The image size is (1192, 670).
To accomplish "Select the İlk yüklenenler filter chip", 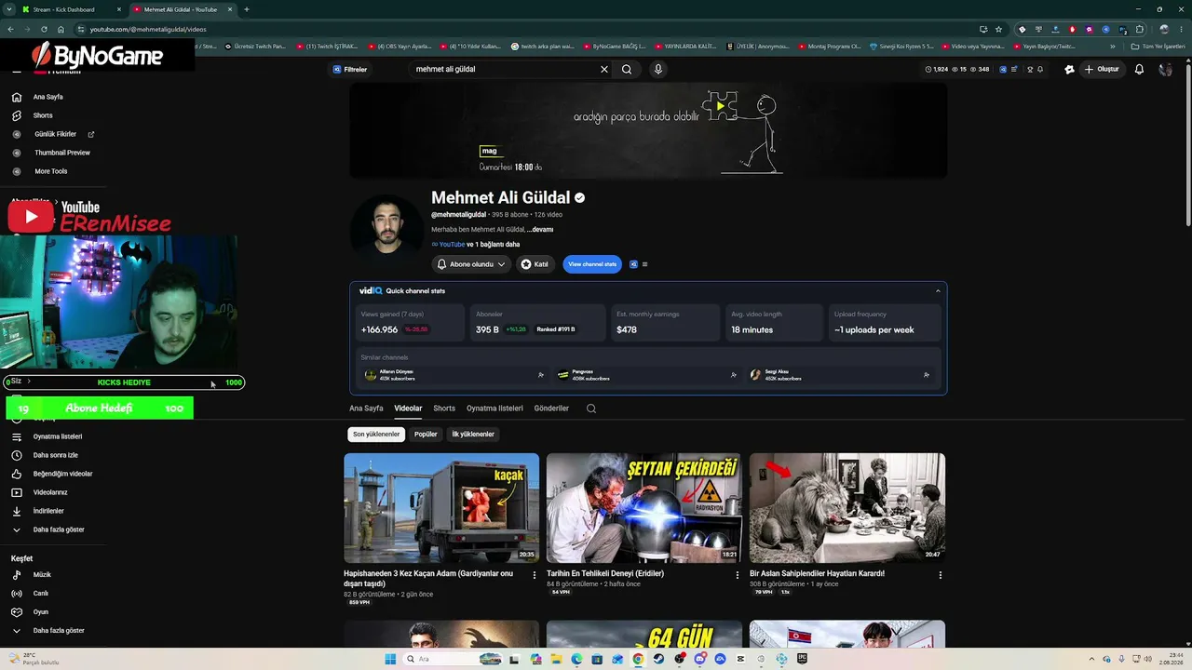I will [473, 435].
